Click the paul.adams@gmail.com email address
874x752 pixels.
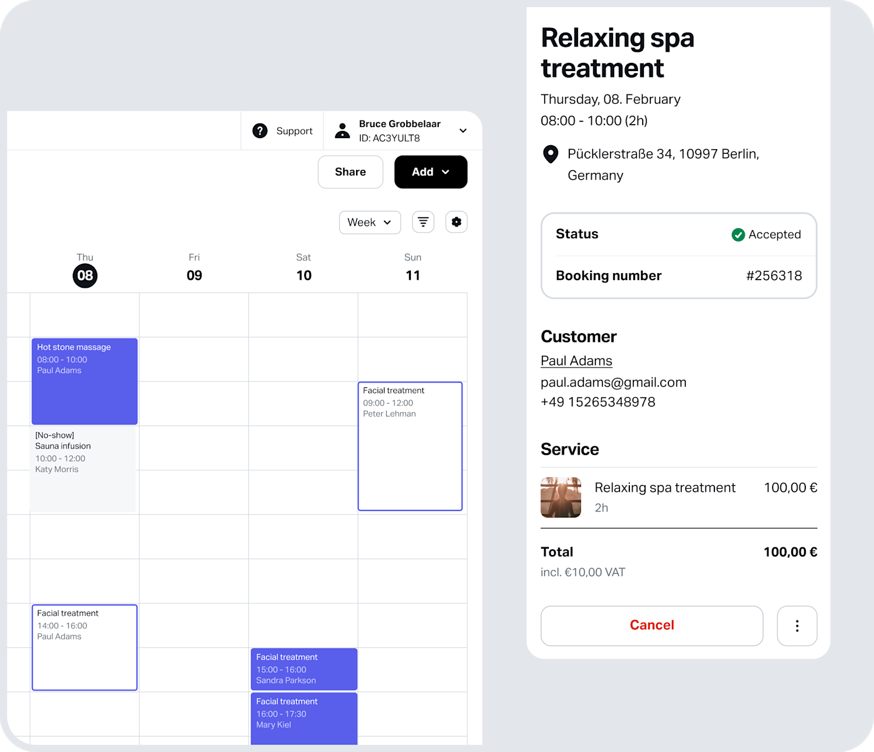(613, 382)
